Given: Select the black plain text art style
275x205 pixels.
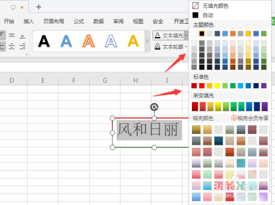Looking at the screenshot, I should (44, 41).
